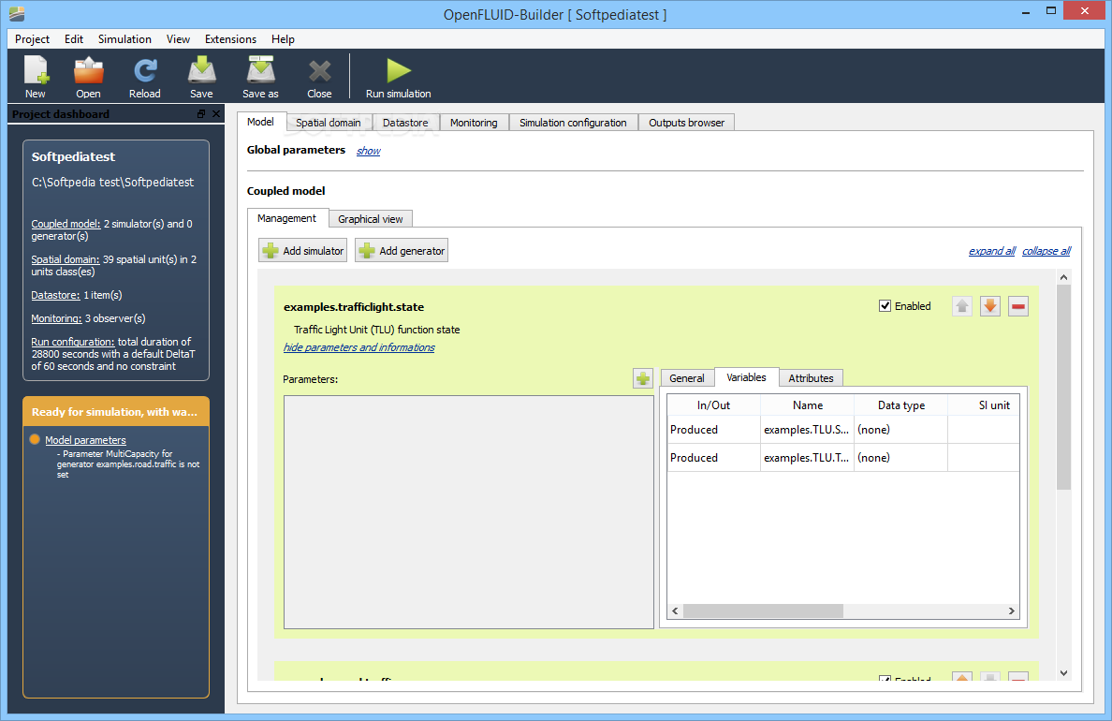Click the Ready for simulation status header
The width and height of the screenshot is (1112, 721).
[x=115, y=412]
